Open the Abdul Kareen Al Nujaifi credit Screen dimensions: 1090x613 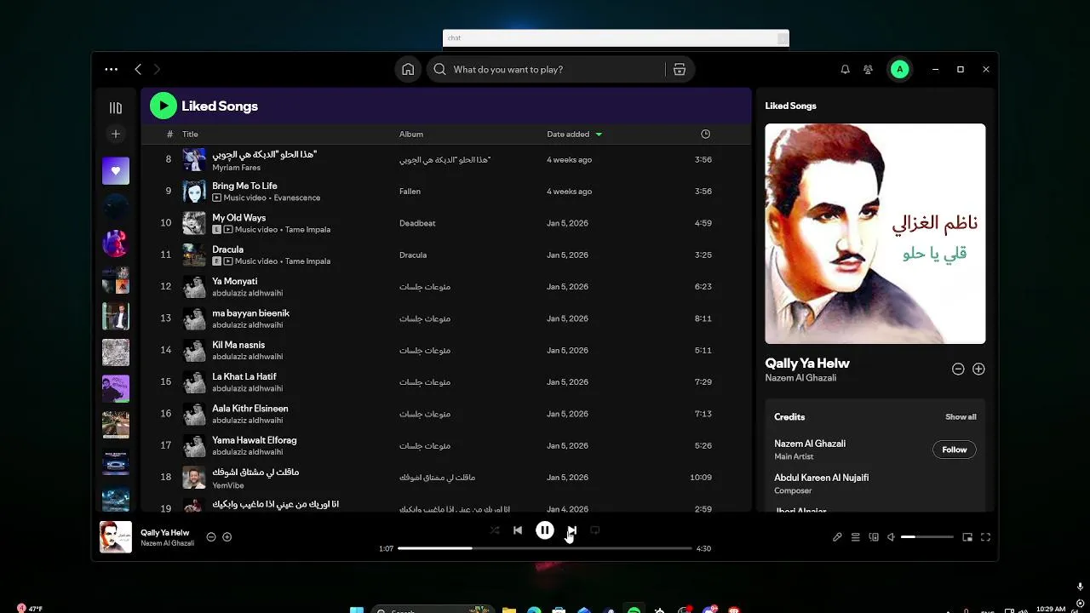pyautogui.click(x=821, y=478)
